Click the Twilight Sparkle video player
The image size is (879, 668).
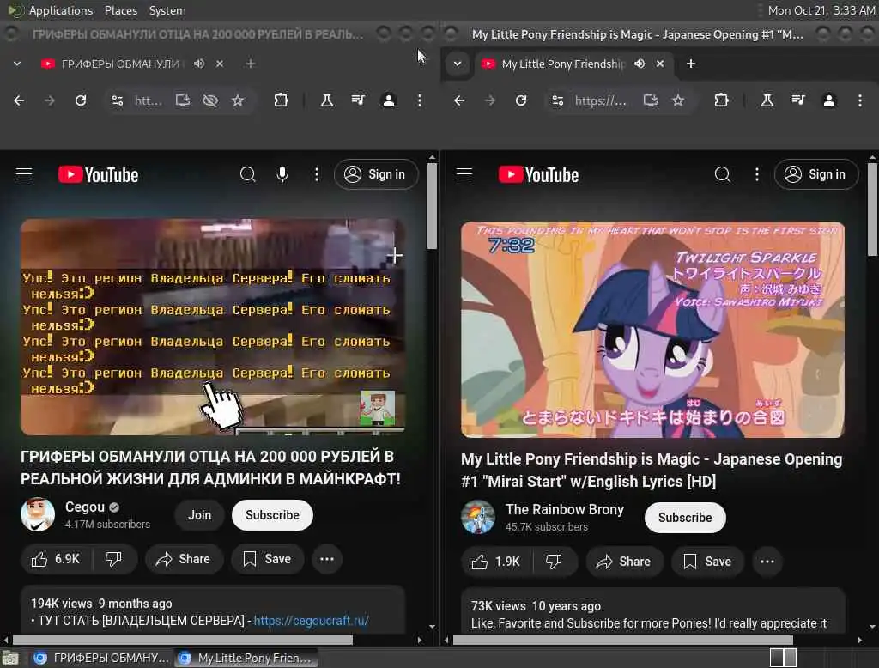point(652,330)
